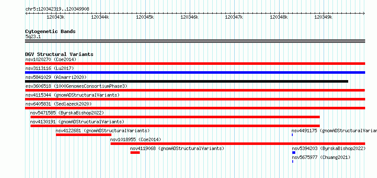The height and width of the screenshot is (178, 377).
Task: Click the chr5:120342319..120349908 region label
Action: click(x=57, y=9)
